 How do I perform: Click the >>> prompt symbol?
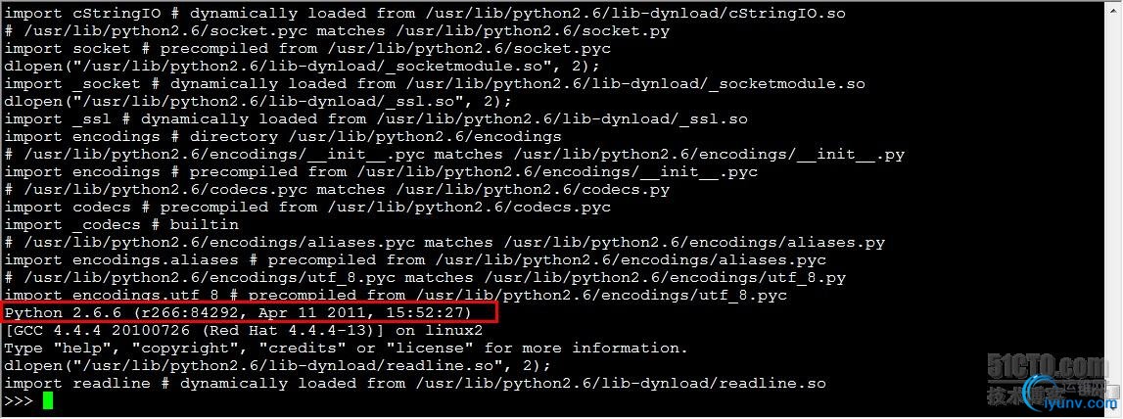pos(19,401)
